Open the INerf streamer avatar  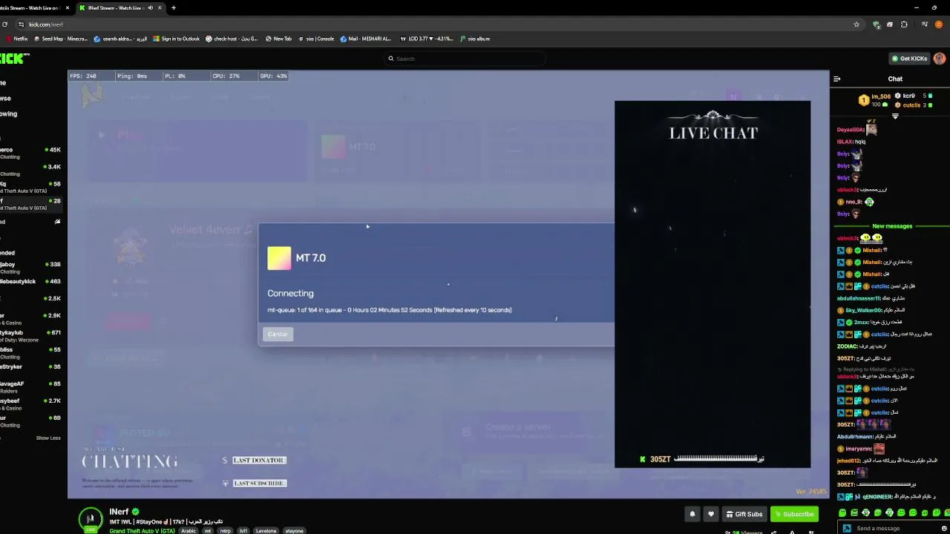coord(91,519)
